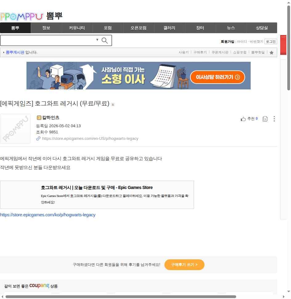
Task: Click the thumbs-up 추천 icon
Action: point(243,119)
